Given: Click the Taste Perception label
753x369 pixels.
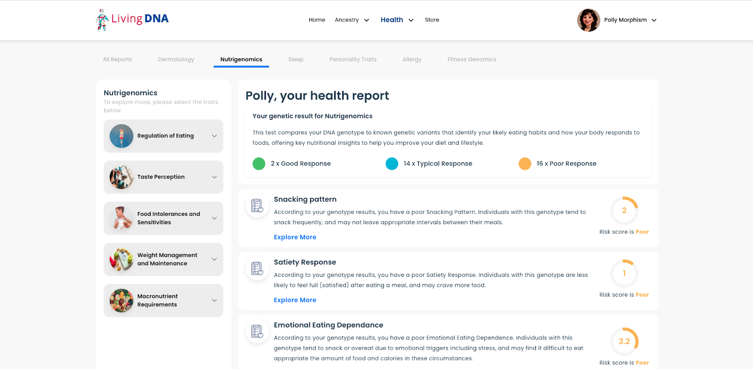Looking at the screenshot, I should pyautogui.click(x=161, y=177).
